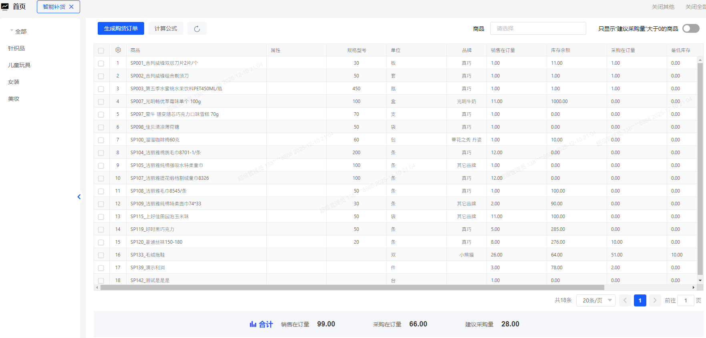The height and width of the screenshot is (338, 706).
Task: Close the 智能补货 tab with its X icon
Action: click(x=71, y=7)
